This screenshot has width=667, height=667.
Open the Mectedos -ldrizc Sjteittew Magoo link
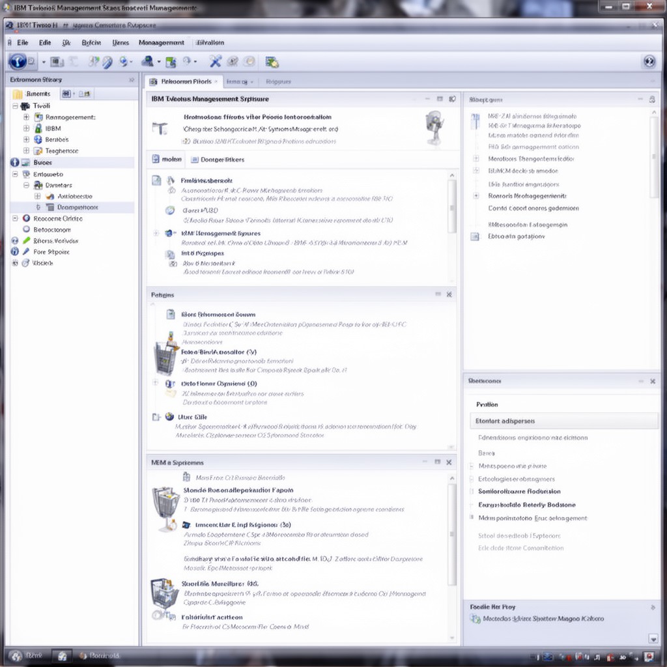(543, 619)
